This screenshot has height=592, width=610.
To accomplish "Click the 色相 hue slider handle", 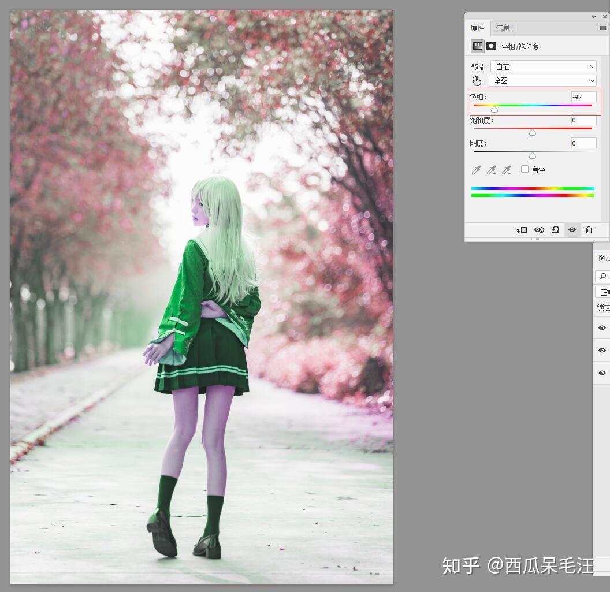I will (x=494, y=110).
